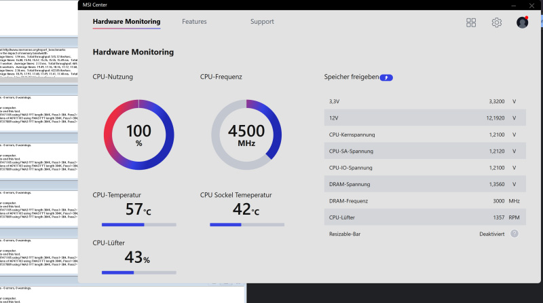
Task: Switch to the Features tab
Action: coord(194,22)
